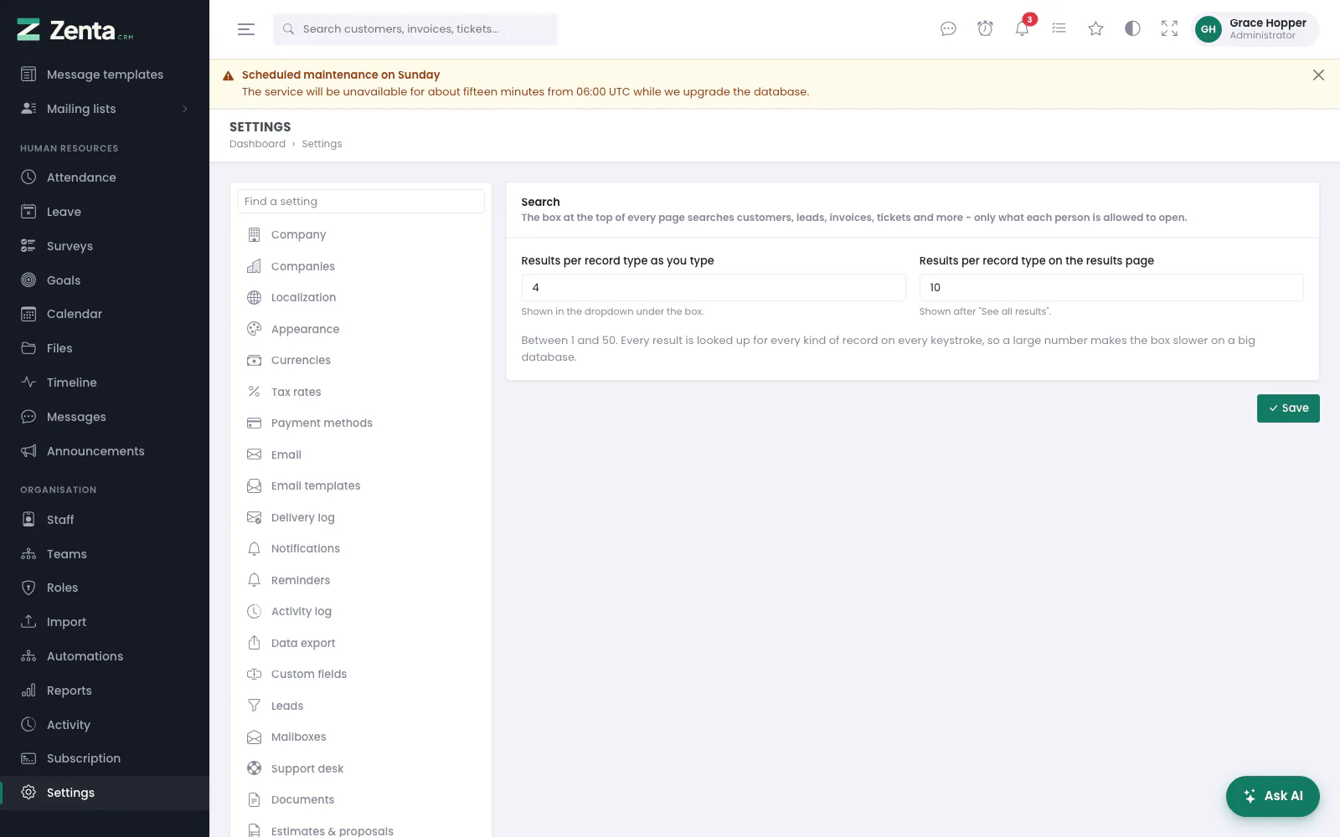The height and width of the screenshot is (837, 1340).
Task: Click the Zenta CRM logo
Action: pyautogui.click(x=75, y=30)
